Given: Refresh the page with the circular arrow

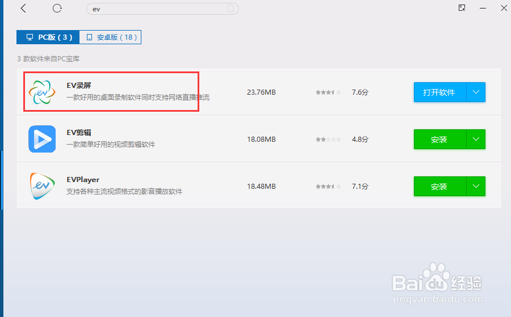Looking at the screenshot, I should tap(57, 8).
